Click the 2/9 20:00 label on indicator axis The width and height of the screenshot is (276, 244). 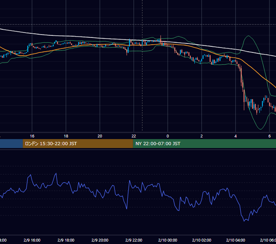click(100, 240)
